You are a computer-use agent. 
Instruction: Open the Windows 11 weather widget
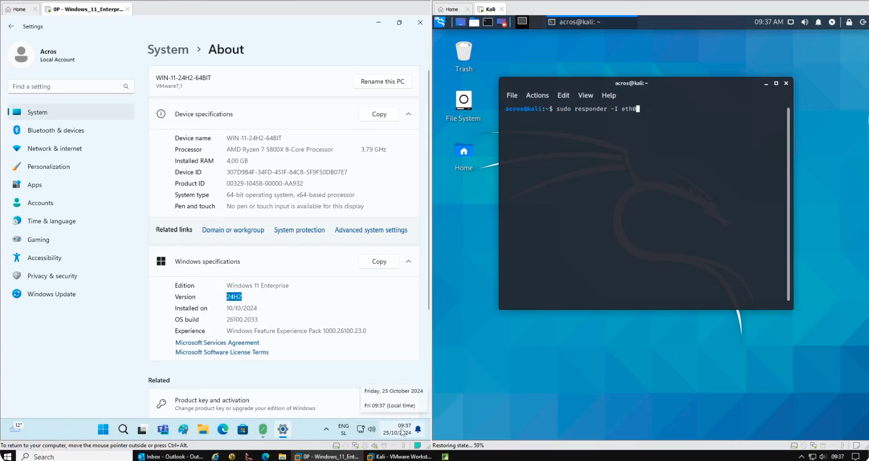tap(16, 427)
